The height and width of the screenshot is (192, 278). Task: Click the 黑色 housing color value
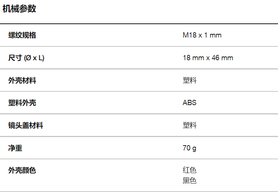190,181
